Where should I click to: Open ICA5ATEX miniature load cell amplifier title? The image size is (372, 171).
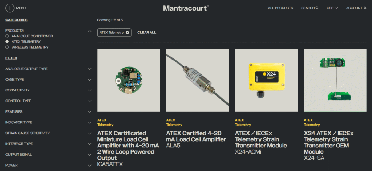[128, 145]
